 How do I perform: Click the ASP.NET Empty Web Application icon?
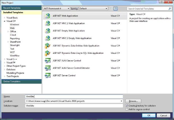click(x=48, y=31)
